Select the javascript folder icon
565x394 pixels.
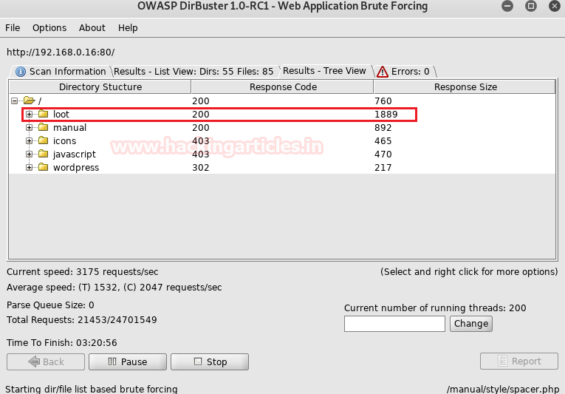[44, 154]
